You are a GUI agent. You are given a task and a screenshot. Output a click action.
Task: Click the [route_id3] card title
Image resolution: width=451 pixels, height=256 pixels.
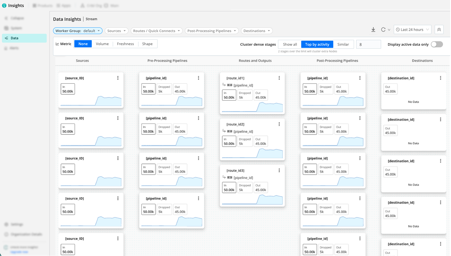235,170
